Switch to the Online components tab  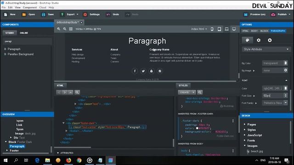(x=24, y=33)
